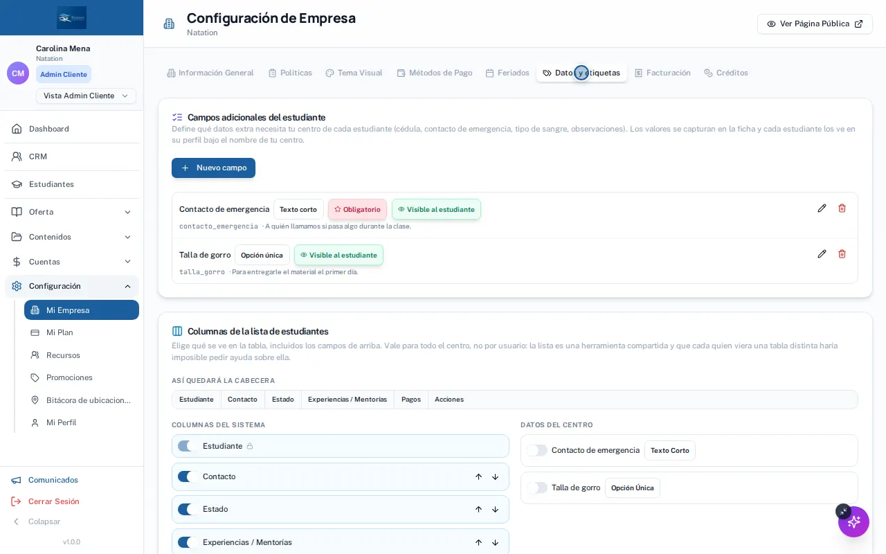Click Cerrar Sesión

(46, 501)
